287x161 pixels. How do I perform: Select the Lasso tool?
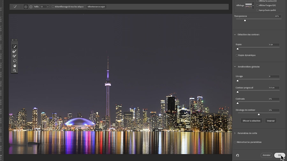(14, 61)
